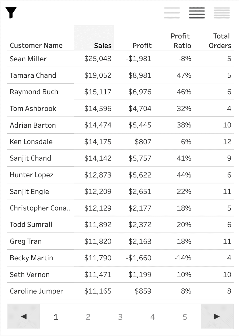The image size is (239, 336).
Task: Select the expanded row-height view icon
Action: pyautogui.click(x=171, y=12)
